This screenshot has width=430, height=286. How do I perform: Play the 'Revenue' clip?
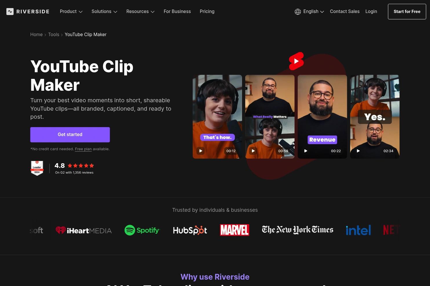[x=305, y=151]
